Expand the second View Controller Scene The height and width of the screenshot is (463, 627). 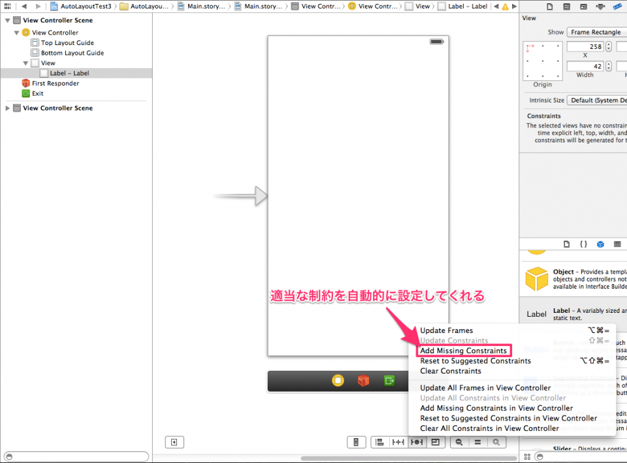[x=7, y=108]
